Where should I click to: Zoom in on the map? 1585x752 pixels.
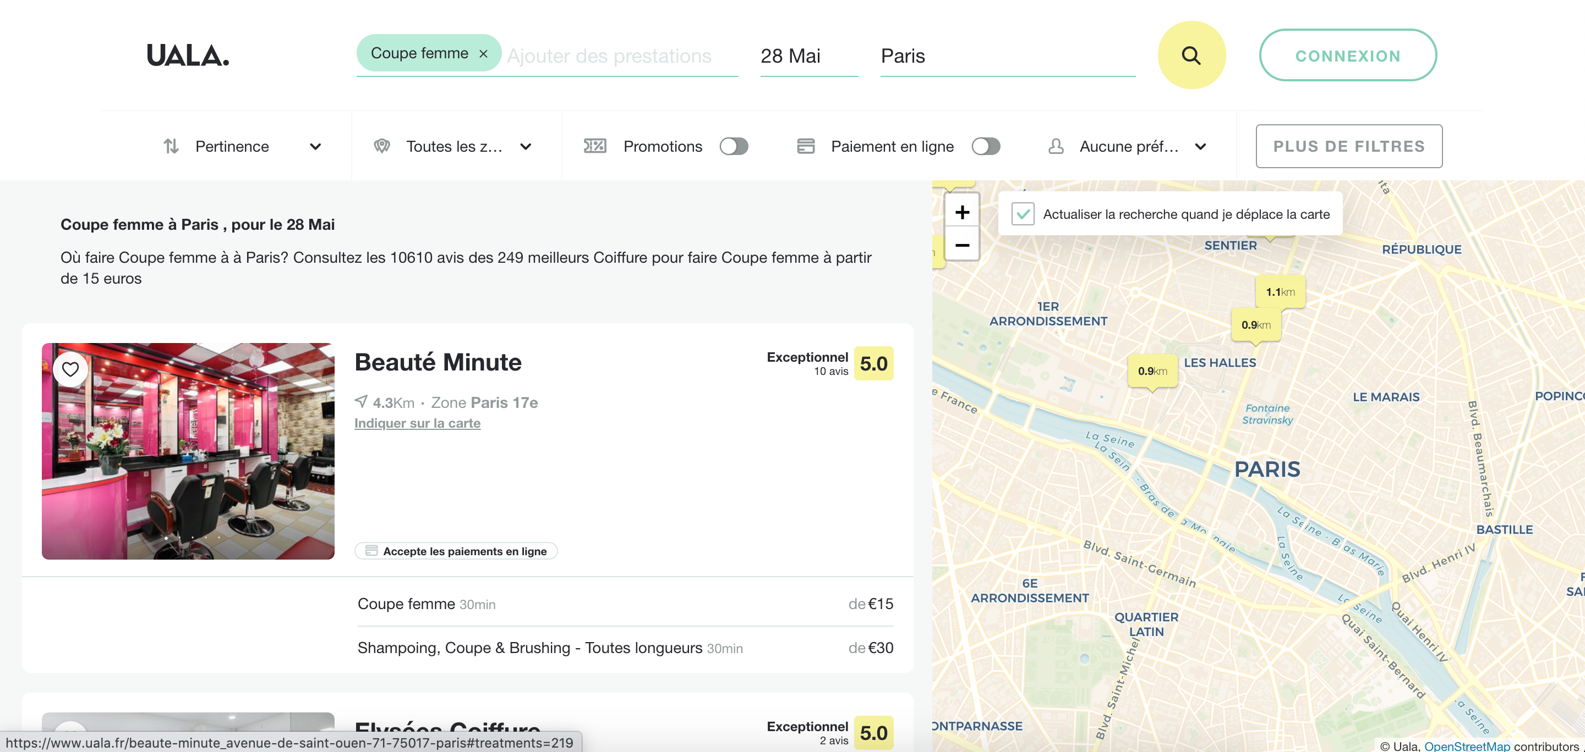(x=961, y=212)
